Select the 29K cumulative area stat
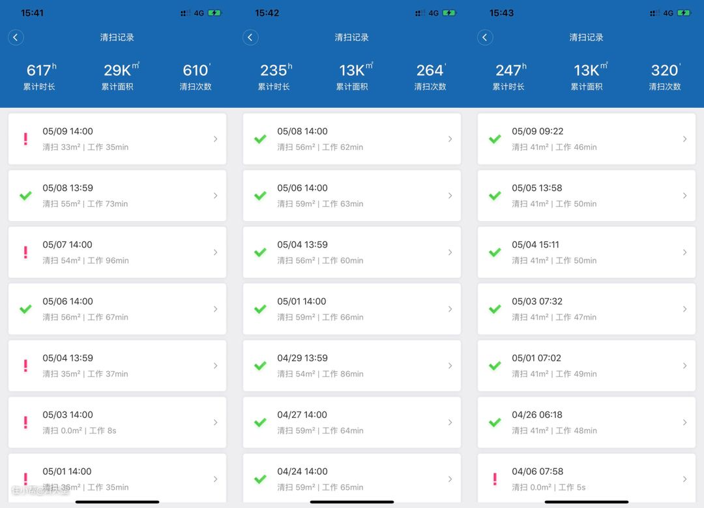704x508 pixels. coord(117,76)
